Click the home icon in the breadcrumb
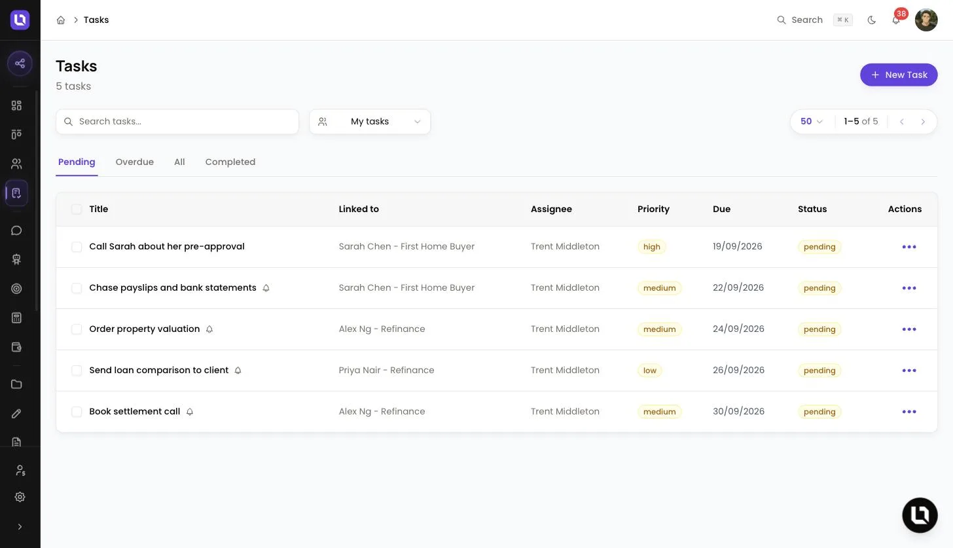 tap(61, 20)
